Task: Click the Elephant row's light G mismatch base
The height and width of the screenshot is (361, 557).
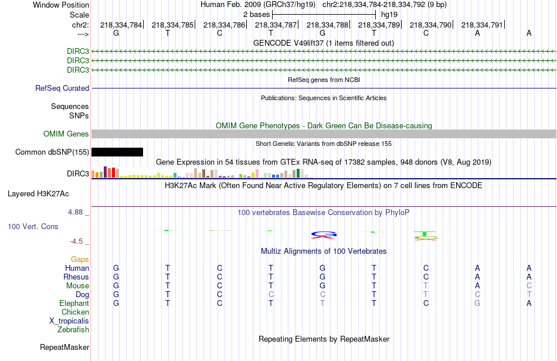Action: tap(477, 303)
